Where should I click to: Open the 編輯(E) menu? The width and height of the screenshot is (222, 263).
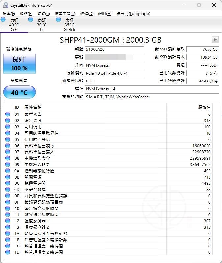pos(26,14)
